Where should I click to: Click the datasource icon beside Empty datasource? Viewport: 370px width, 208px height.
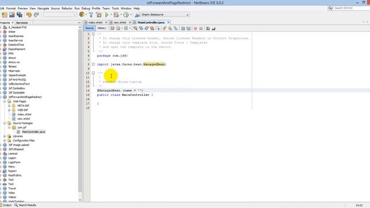click(x=138, y=15)
